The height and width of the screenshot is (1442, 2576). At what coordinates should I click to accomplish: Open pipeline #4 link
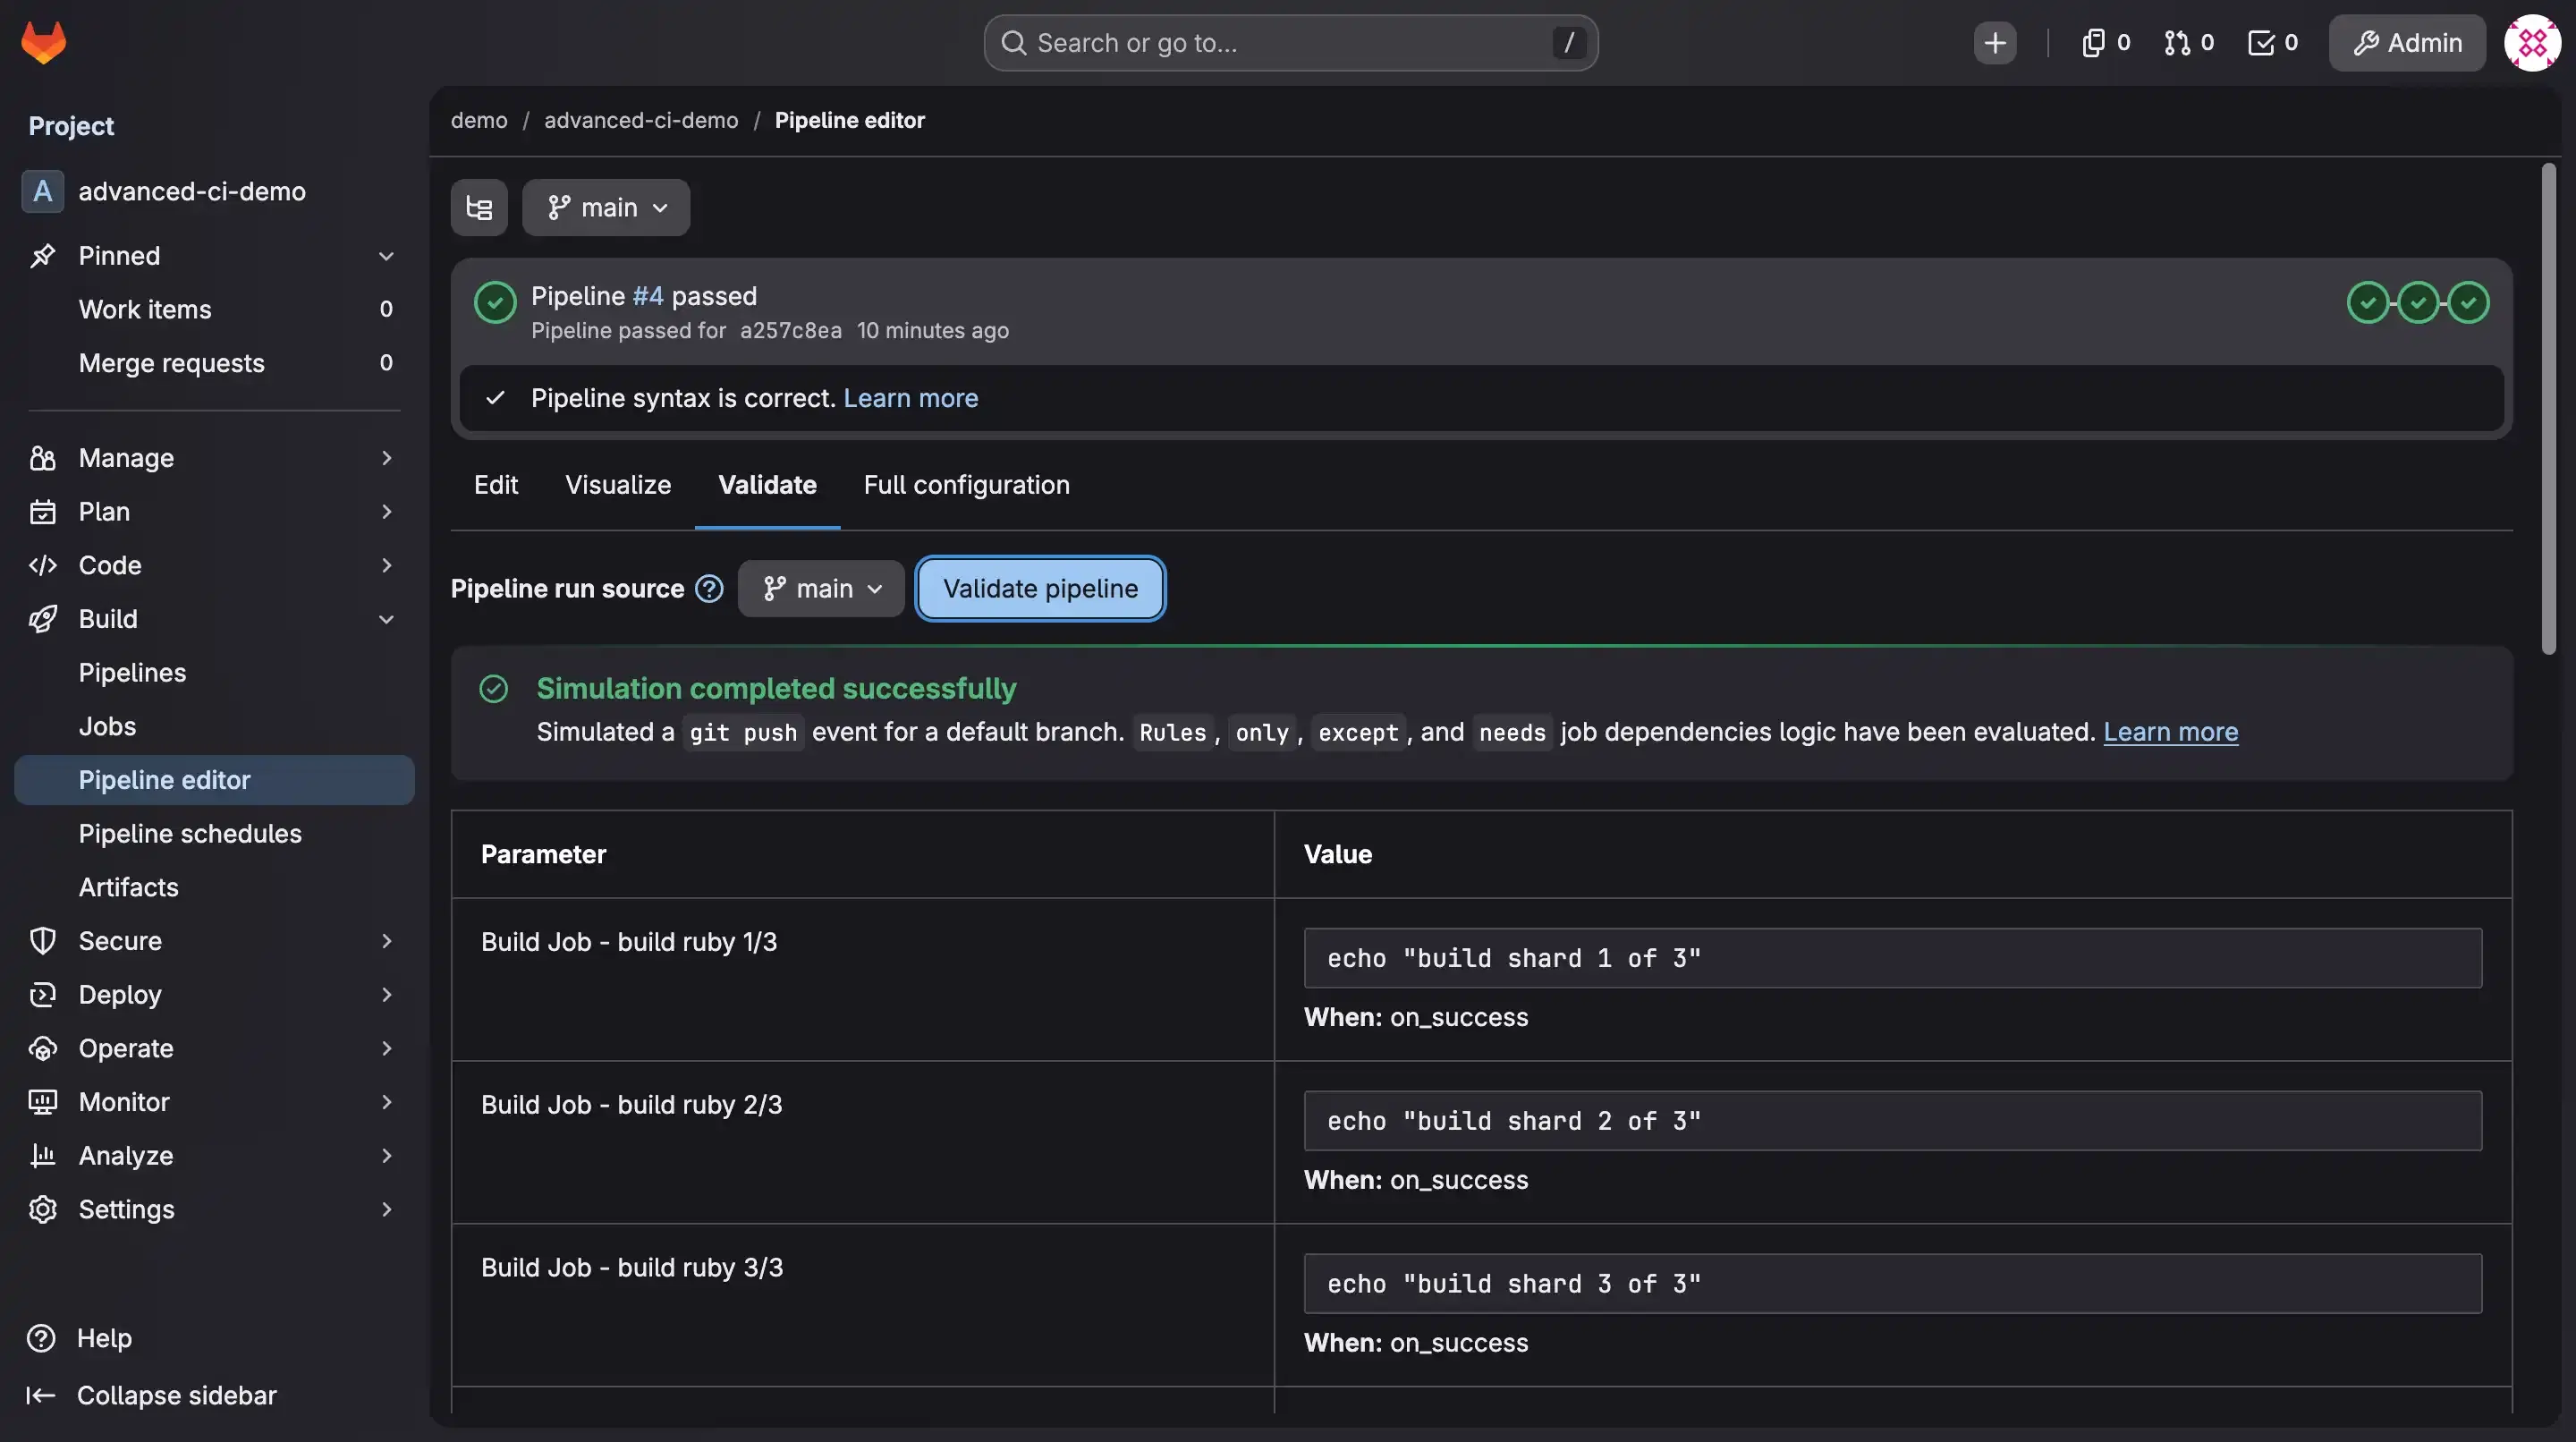pos(648,296)
